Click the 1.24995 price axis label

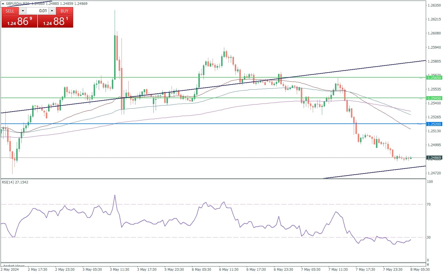[x=434, y=145]
